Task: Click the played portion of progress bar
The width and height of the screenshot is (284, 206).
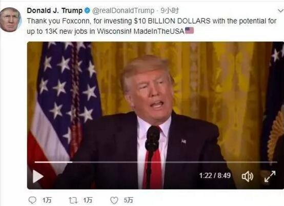Action: [x=53, y=162]
